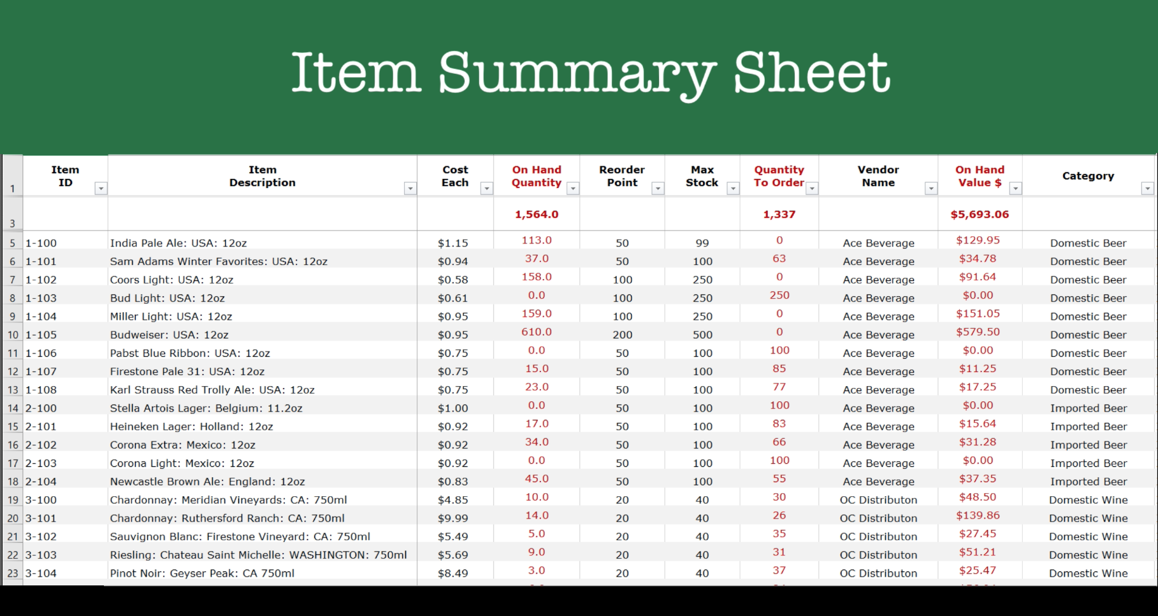Click item ID cell 2-100
Image resolution: width=1158 pixels, height=616 pixels.
[x=41, y=408]
